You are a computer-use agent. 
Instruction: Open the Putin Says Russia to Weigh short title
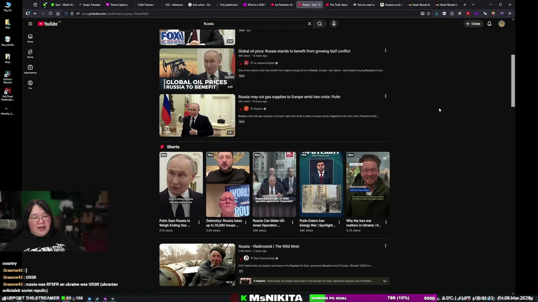[x=175, y=223]
